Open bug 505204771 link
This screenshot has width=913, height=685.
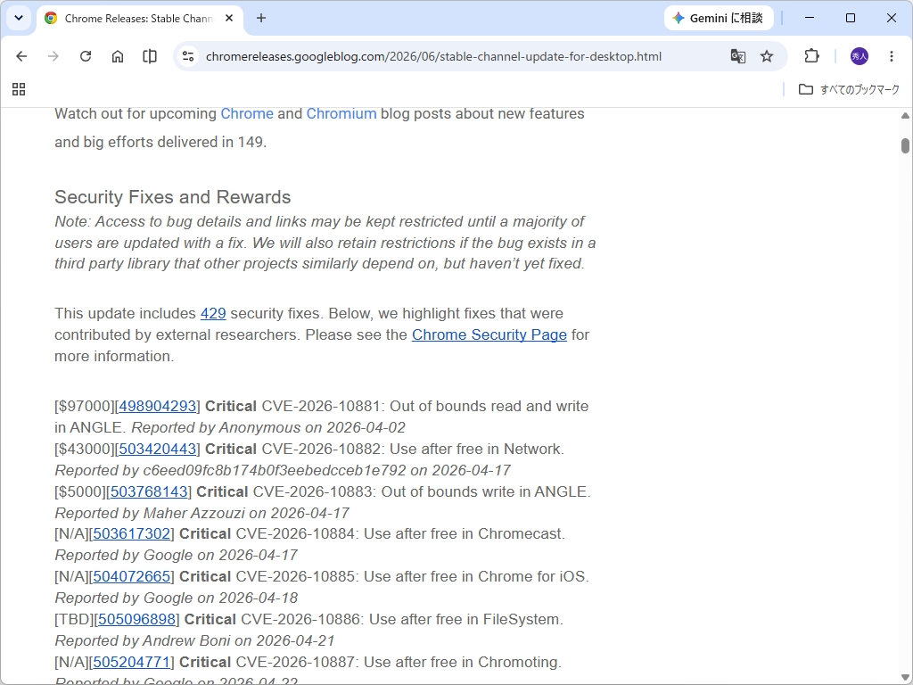coord(132,663)
